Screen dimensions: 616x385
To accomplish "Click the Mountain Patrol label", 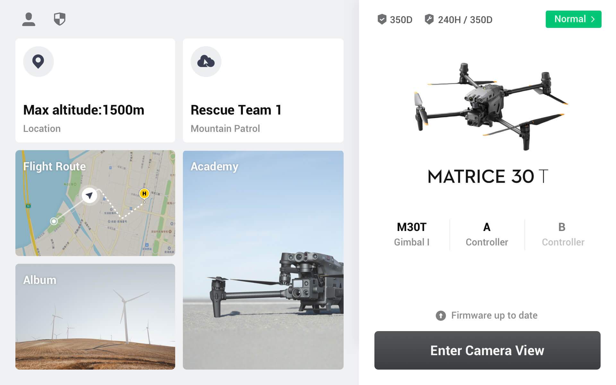I will (225, 129).
